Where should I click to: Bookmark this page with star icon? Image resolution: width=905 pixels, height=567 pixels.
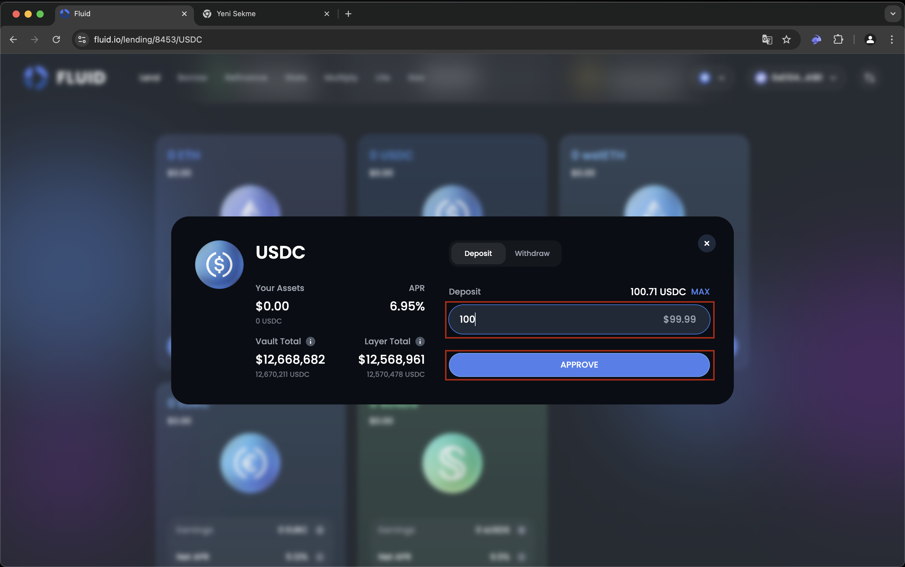786,40
